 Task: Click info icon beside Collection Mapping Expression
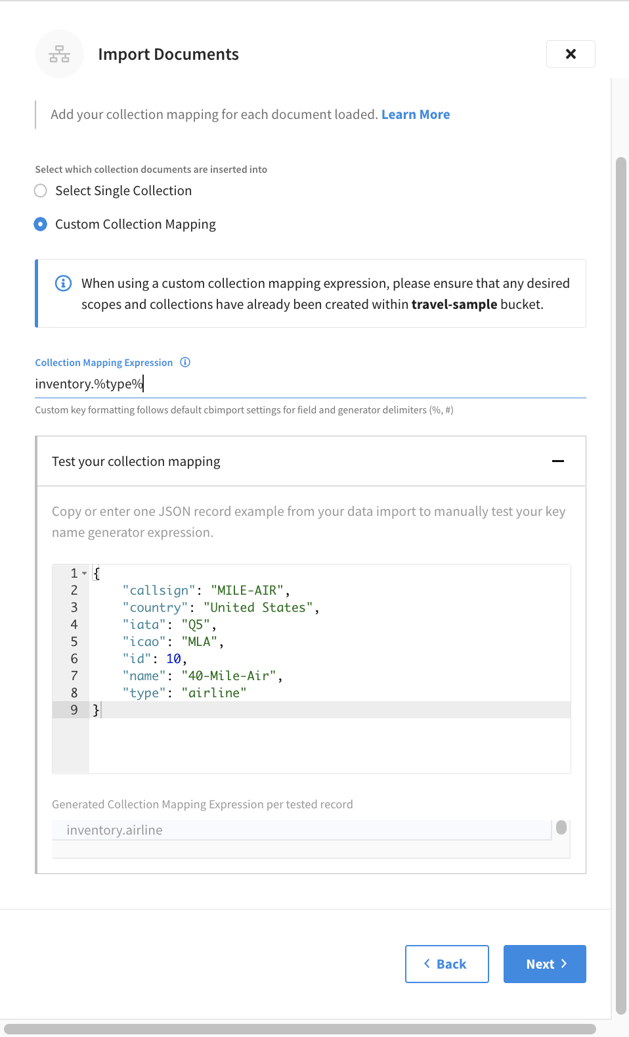point(185,362)
